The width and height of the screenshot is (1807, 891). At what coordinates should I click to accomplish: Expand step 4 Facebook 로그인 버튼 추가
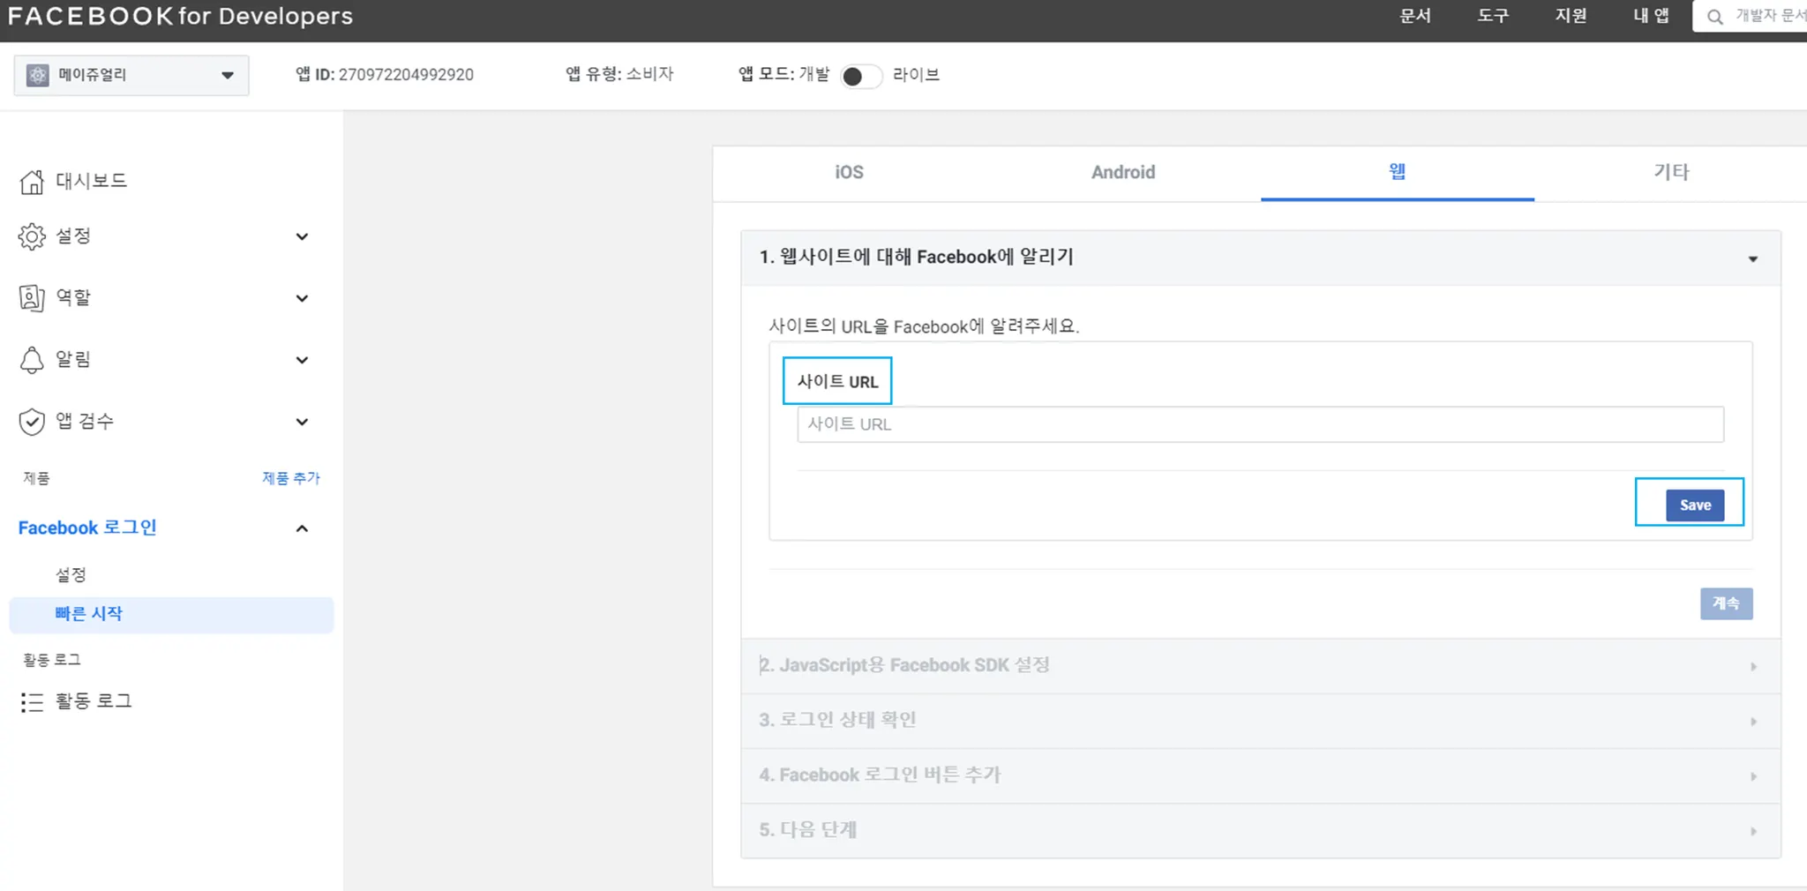(1261, 775)
